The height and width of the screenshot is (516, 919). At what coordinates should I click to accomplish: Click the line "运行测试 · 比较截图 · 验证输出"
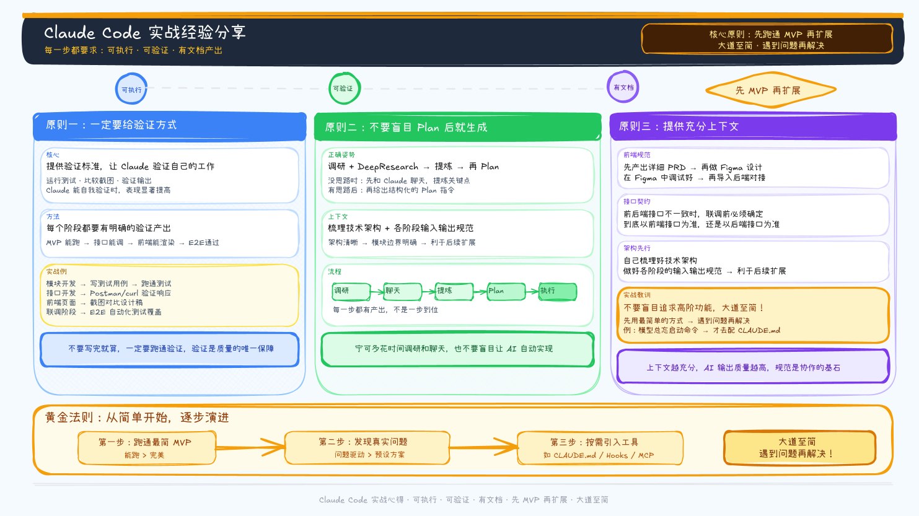99,180
